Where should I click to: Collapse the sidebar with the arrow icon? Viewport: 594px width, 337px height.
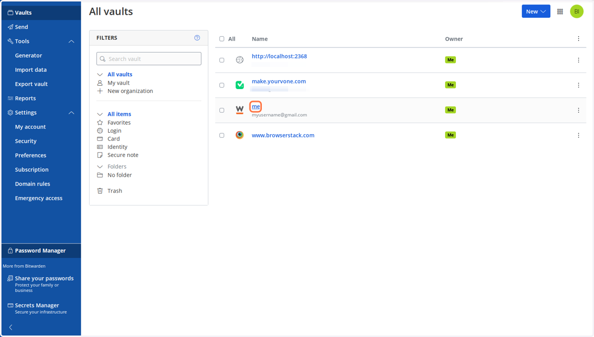click(11, 327)
